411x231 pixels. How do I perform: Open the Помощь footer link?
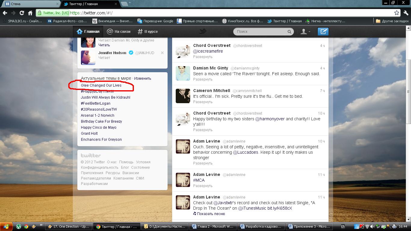click(126, 162)
